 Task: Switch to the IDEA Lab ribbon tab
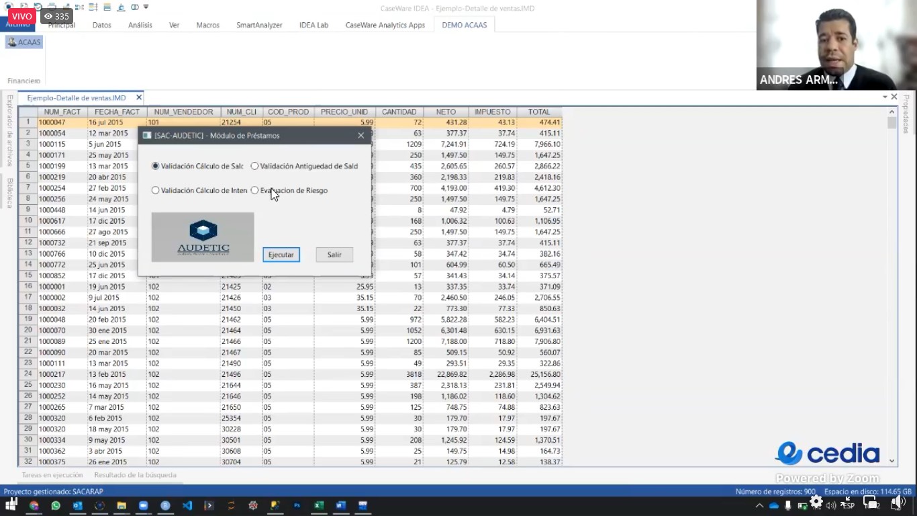tap(313, 25)
